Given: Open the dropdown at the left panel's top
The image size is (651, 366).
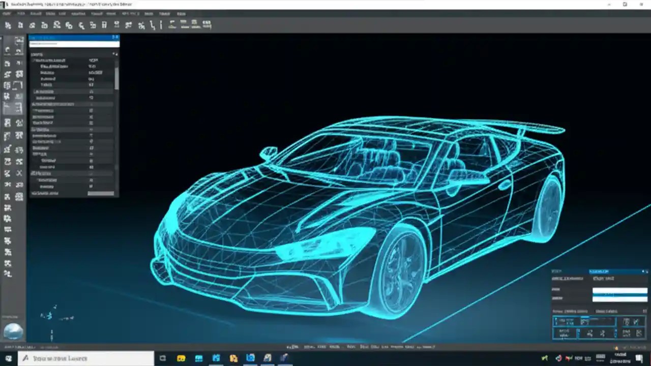Looking at the screenshot, I should (74, 44).
